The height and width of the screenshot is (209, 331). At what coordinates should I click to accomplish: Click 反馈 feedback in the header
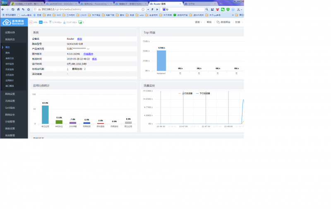point(237,22)
